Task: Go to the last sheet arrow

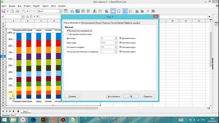Action: click(x=14, y=111)
